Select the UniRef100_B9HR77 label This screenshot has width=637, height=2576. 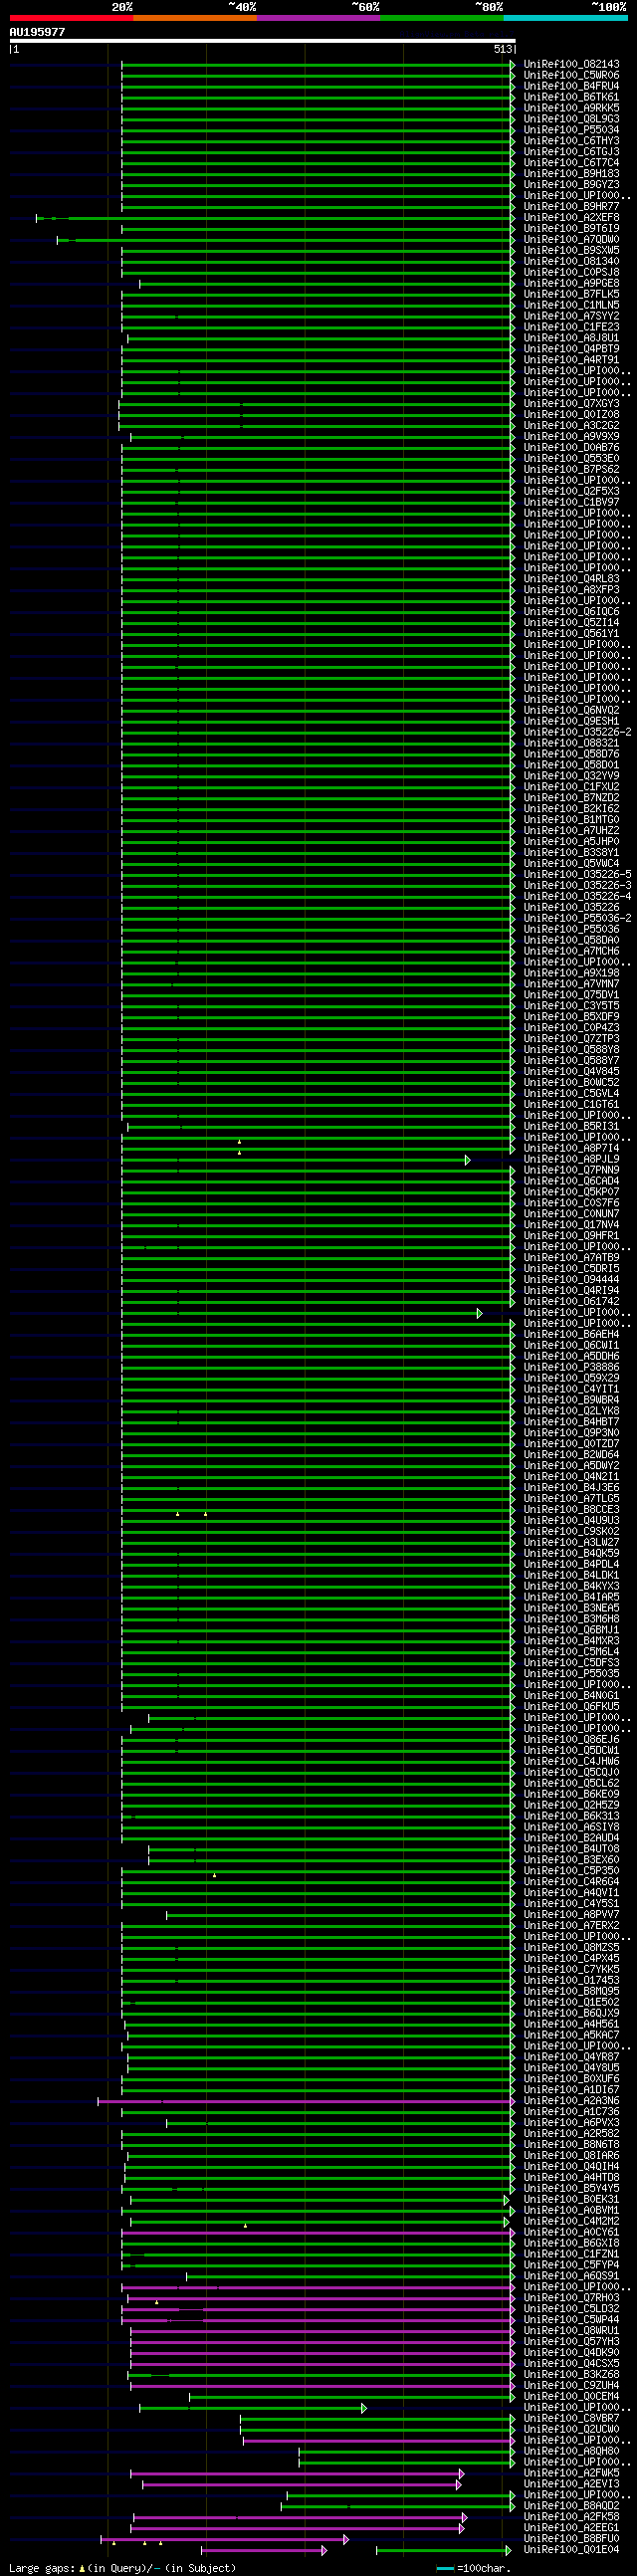coord(571,207)
